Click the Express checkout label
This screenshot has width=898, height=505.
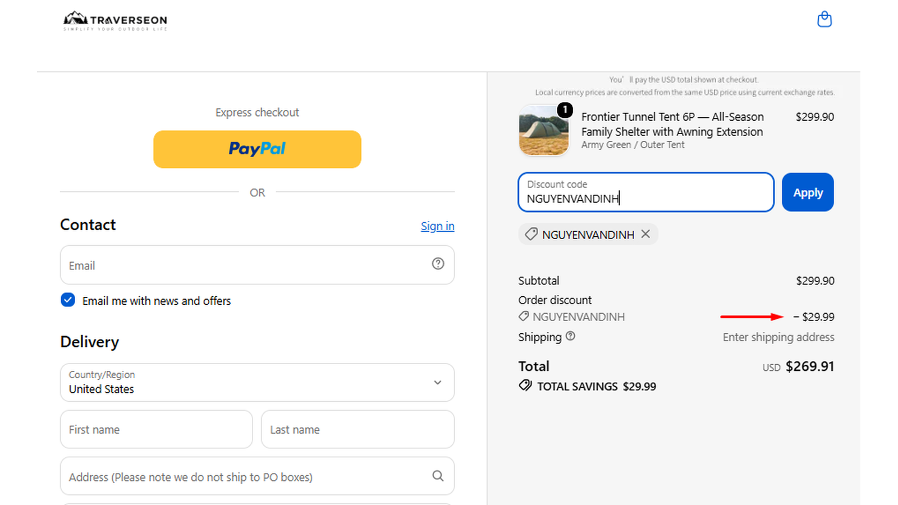(257, 112)
